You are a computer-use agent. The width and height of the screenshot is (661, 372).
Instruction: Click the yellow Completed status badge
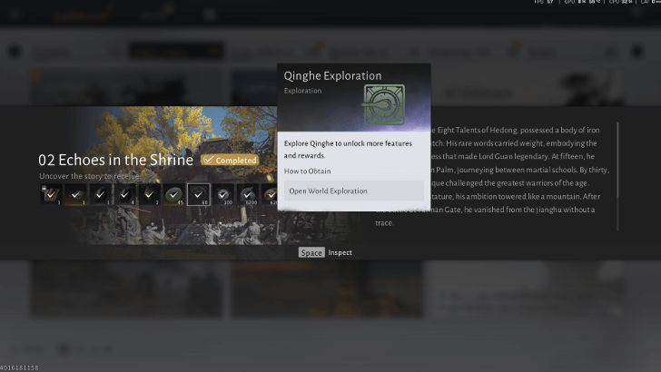(x=230, y=160)
